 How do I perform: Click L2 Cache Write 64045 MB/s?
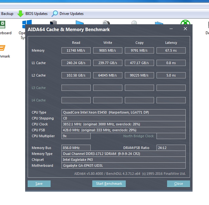pyautogui.click(x=108, y=75)
